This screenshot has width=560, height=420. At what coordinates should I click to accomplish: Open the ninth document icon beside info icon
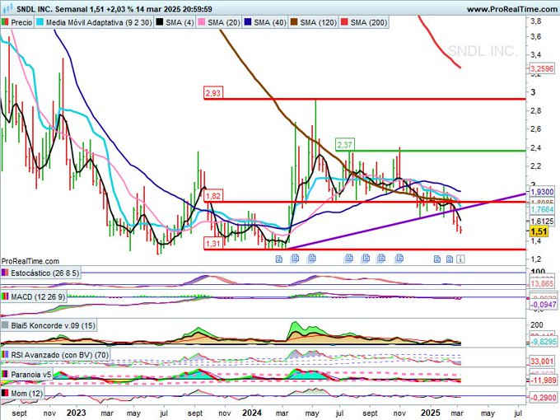coord(450,259)
